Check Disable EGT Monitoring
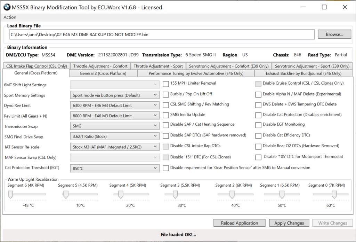 click(258, 125)
